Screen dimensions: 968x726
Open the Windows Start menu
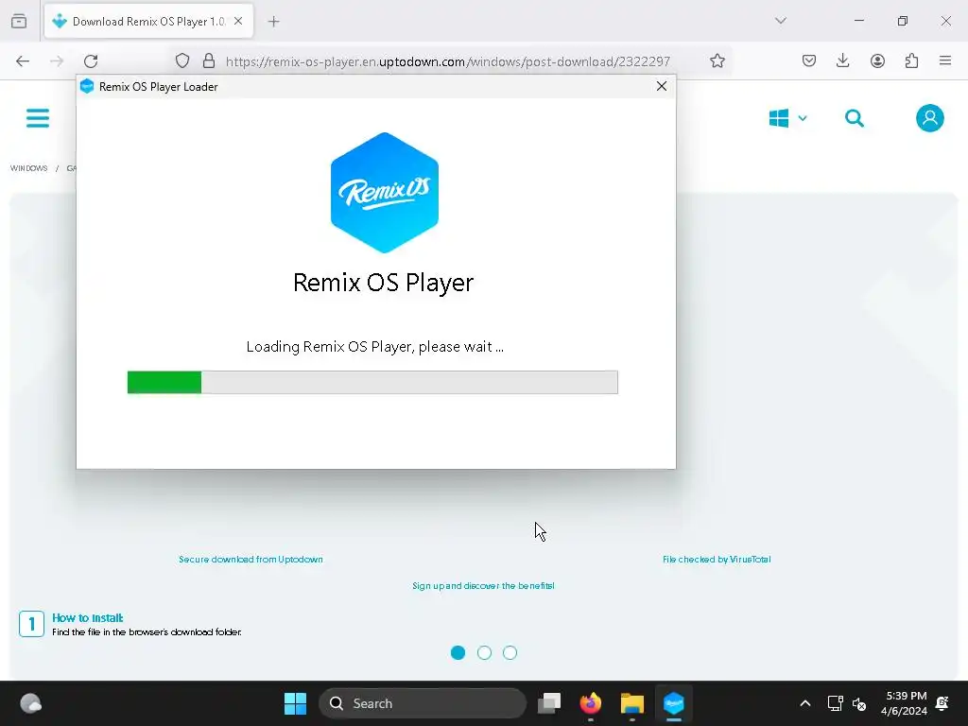tap(295, 703)
